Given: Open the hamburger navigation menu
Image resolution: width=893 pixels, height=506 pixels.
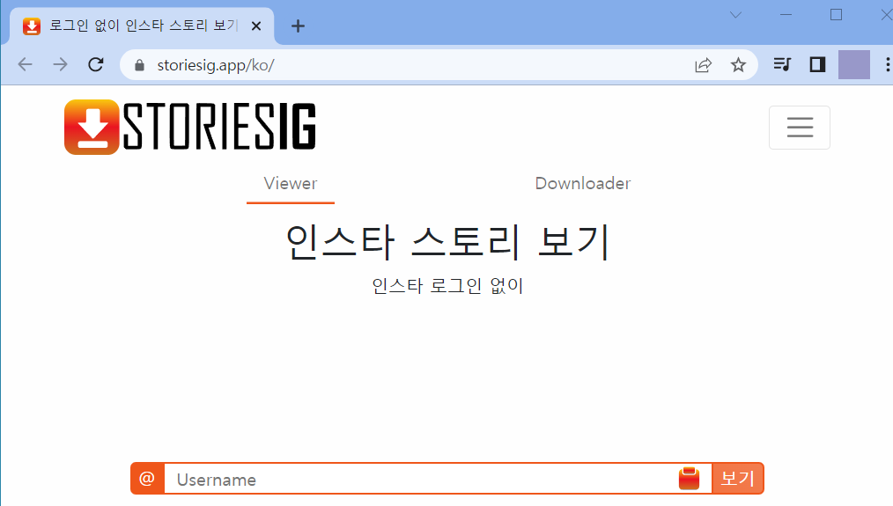Looking at the screenshot, I should [799, 128].
